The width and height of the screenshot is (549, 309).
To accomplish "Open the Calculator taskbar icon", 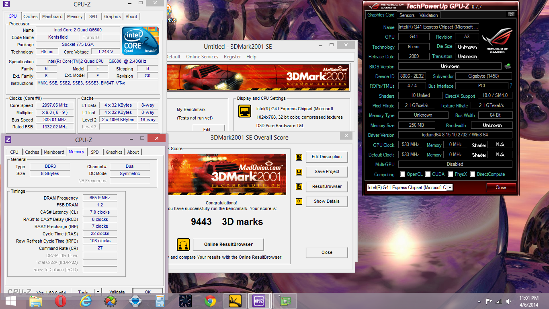I will pyautogui.click(x=160, y=301).
